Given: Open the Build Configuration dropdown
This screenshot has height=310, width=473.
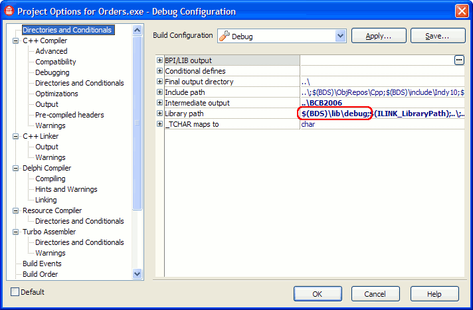Looking at the screenshot, I should (341, 36).
